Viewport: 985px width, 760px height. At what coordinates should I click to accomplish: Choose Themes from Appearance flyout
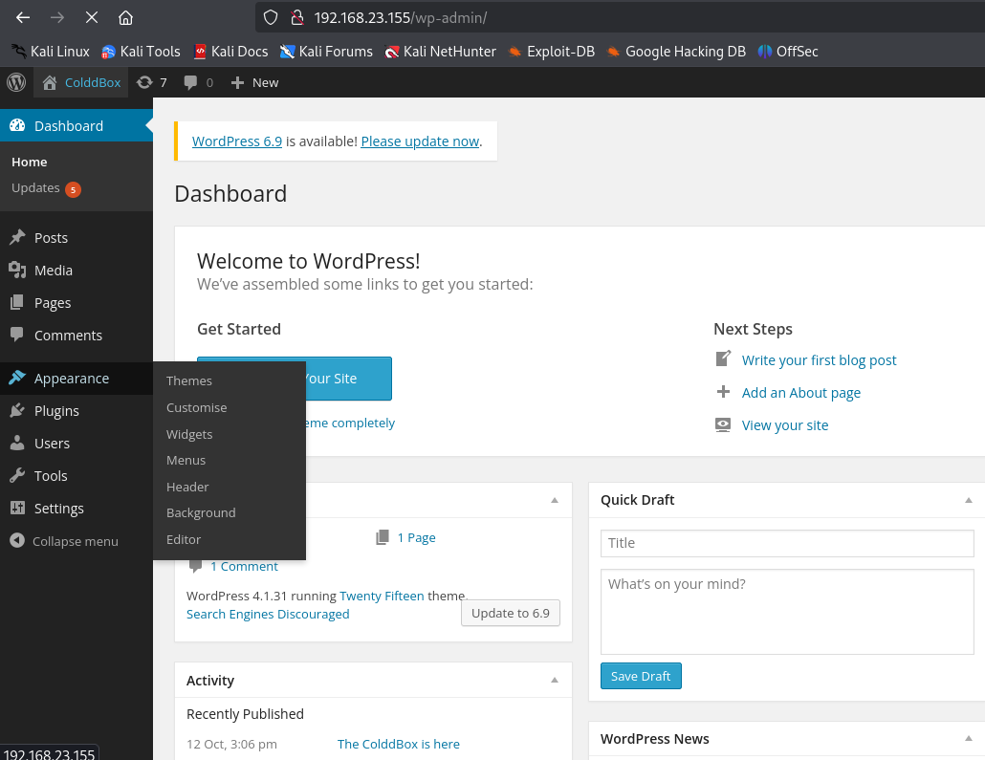(189, 381)
